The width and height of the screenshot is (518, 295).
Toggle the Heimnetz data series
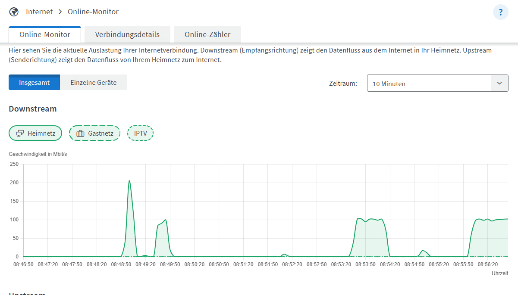coord(35,134)
